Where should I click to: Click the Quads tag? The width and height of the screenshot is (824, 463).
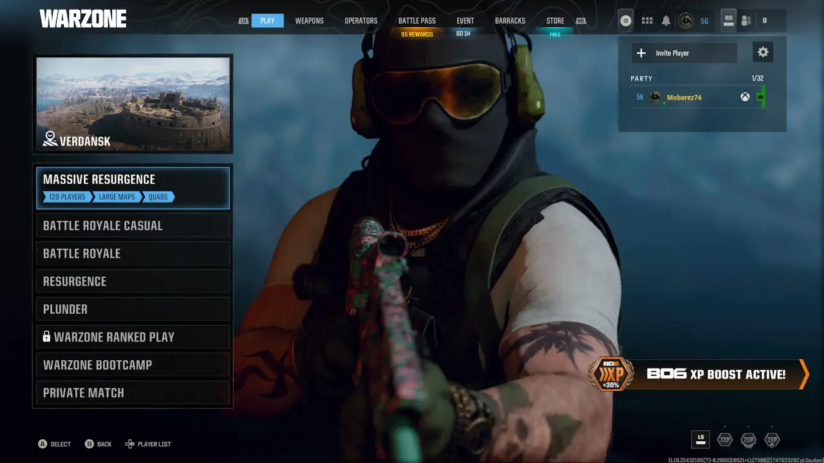coord(158,197)
